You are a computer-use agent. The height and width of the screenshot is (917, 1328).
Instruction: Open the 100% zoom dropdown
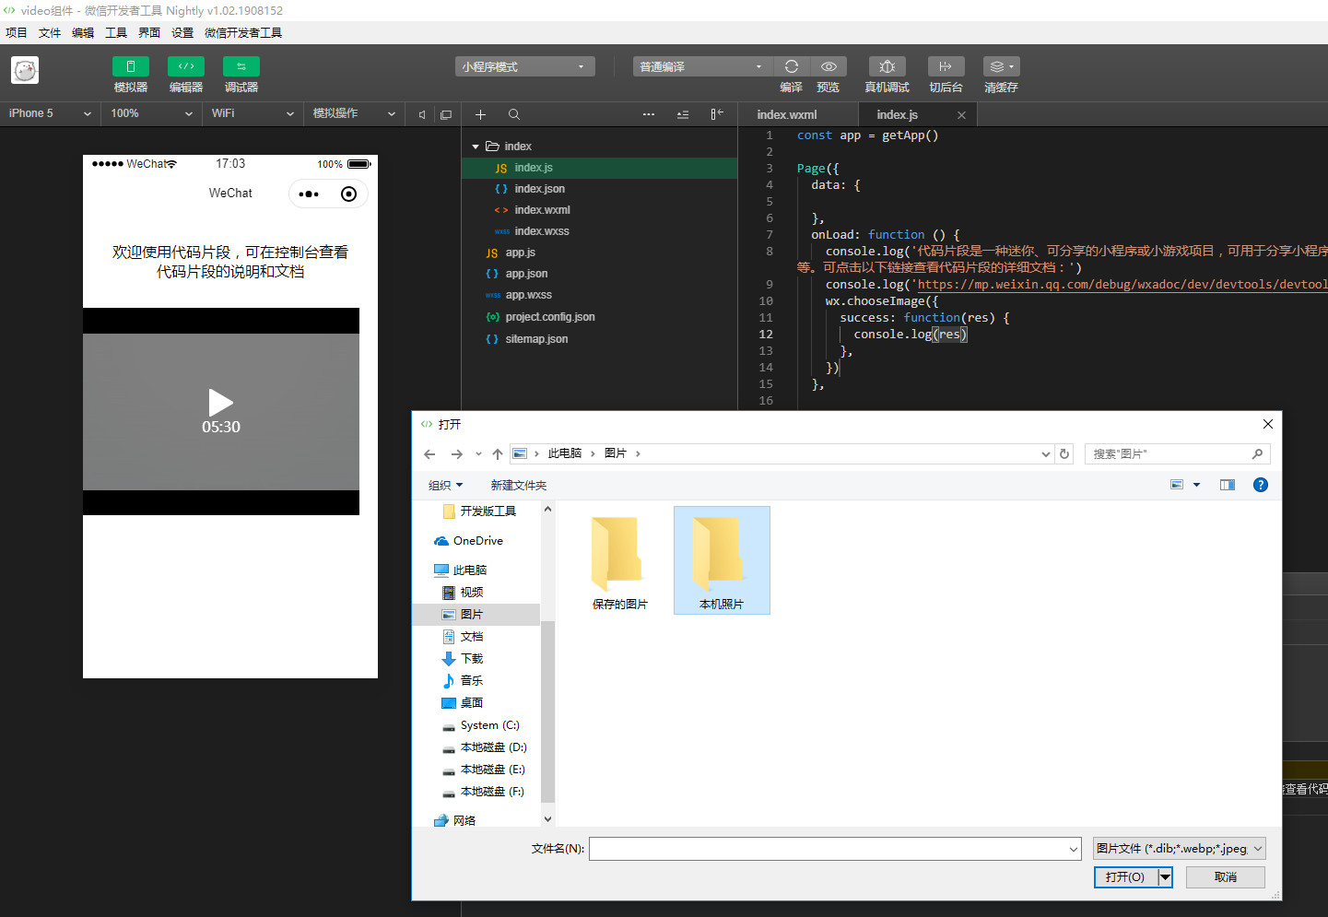point(151,113)
